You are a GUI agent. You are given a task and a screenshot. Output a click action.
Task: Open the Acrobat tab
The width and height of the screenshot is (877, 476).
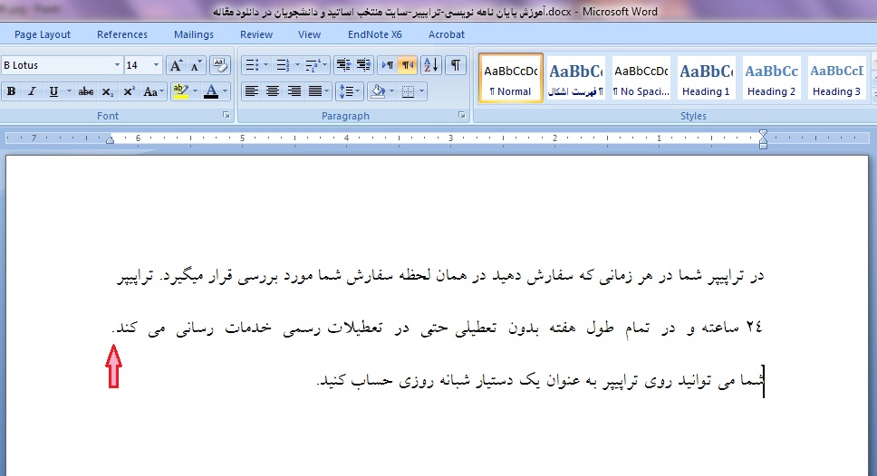coord(447,34)
